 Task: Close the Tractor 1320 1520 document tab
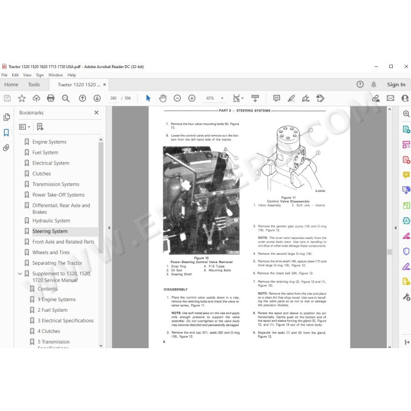click(x=105, y=85)
